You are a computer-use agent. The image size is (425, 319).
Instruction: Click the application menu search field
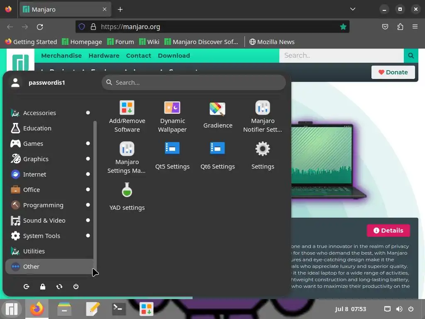click(x=194, y=83)
